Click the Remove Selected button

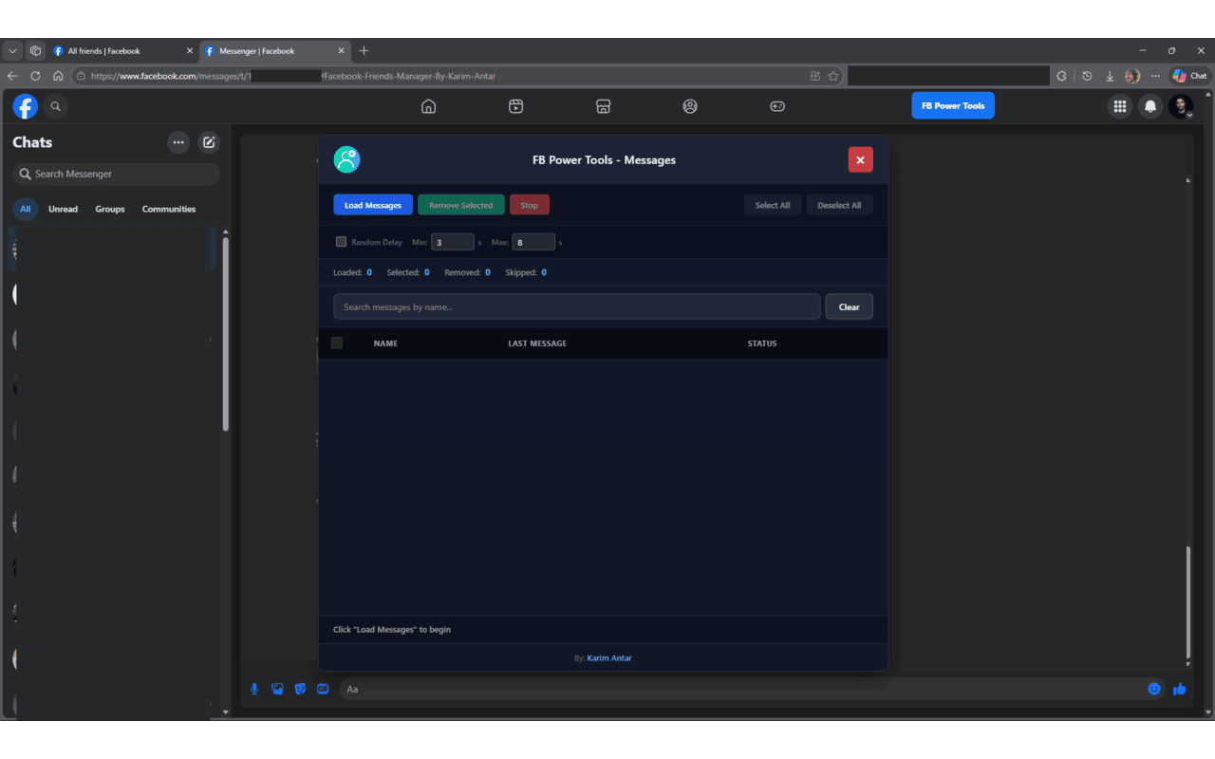(x=461, y=205)
